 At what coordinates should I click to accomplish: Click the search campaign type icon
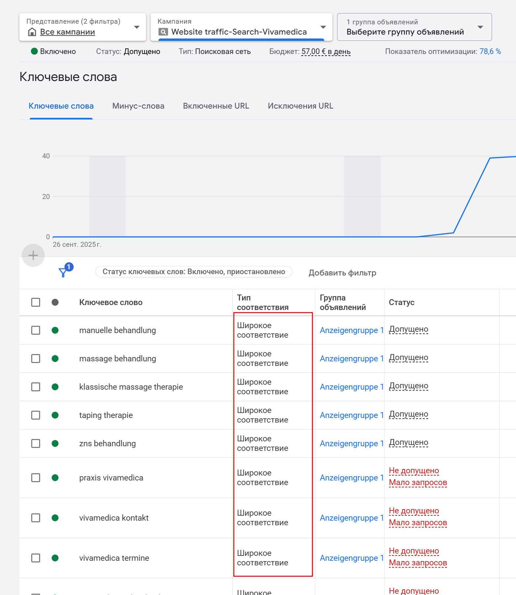(163, 32)
